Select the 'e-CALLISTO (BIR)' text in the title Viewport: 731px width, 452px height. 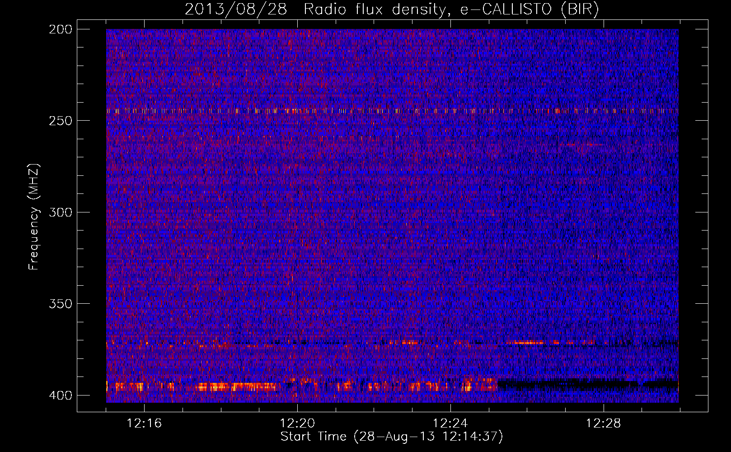click(x=530, y=9)
